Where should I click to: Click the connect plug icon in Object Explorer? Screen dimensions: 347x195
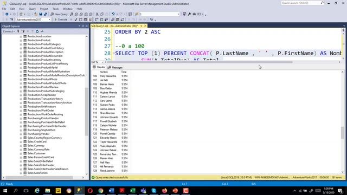tap(18, 31)
